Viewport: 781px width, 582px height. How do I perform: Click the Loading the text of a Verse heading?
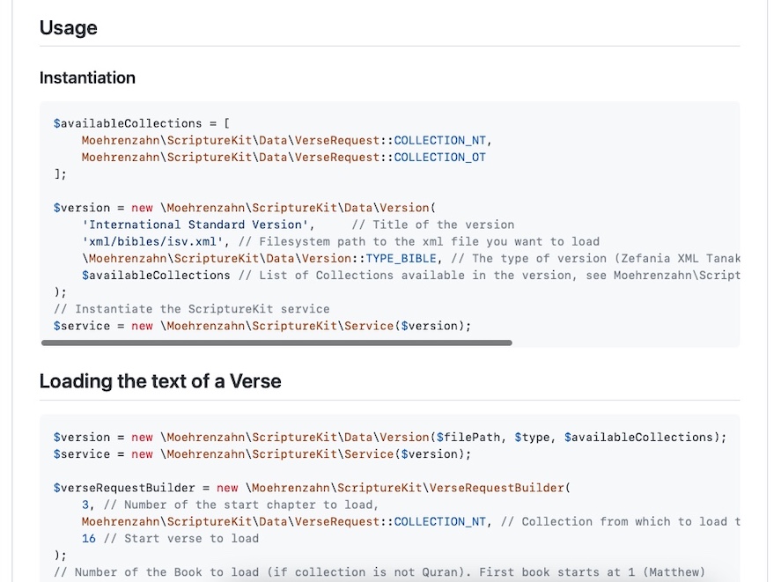160,381
